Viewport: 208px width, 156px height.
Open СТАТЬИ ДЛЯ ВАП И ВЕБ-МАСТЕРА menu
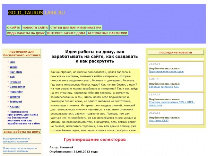tap(76, 28)
